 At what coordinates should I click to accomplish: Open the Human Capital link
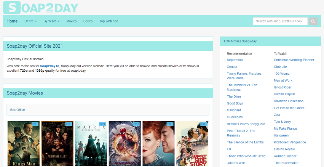284,94
